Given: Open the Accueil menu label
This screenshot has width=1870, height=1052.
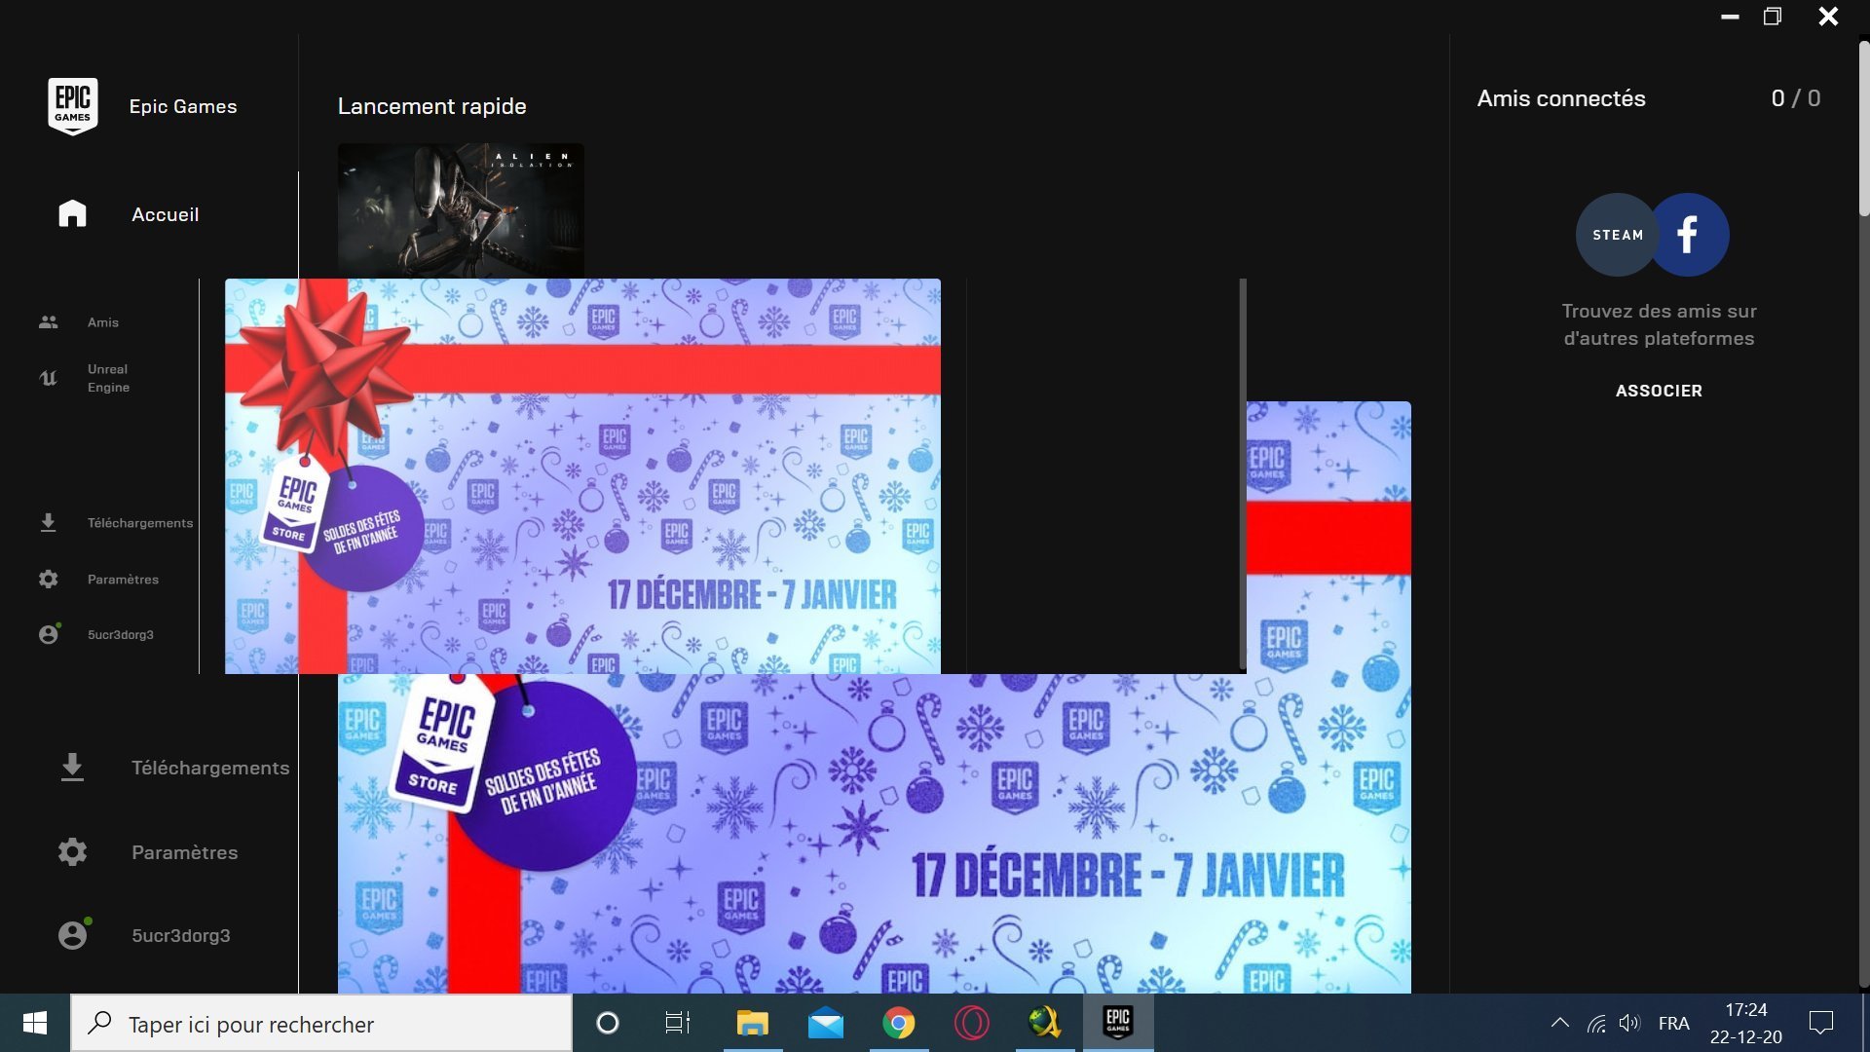Looking at the screenshot, I should (166, 214).
